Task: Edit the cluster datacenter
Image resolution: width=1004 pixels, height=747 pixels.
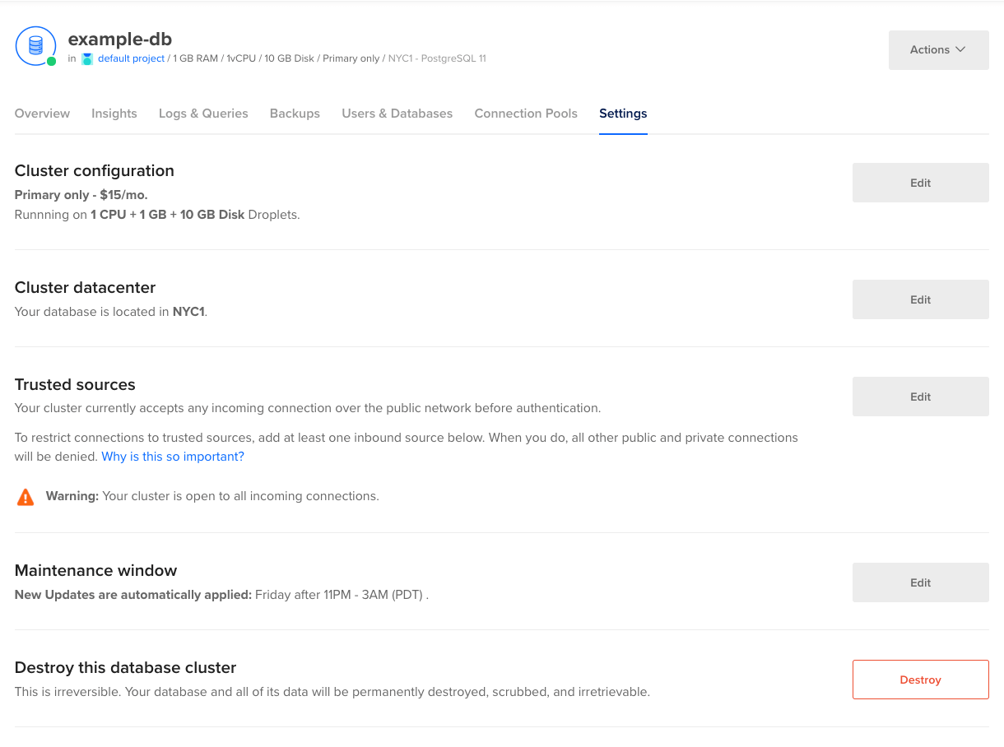Action: click(920, 299)
